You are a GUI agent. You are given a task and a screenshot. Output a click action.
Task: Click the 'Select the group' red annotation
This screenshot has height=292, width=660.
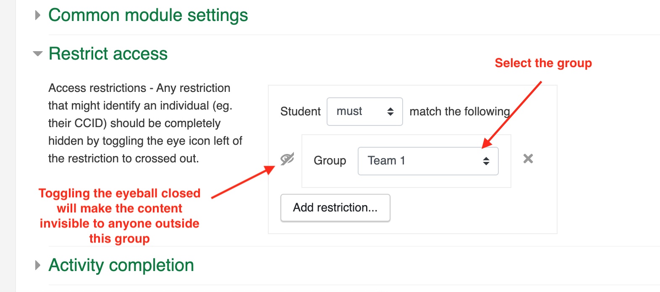[543, 63]
